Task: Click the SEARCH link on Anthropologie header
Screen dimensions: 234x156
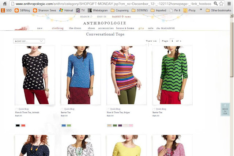Action: 86,17
